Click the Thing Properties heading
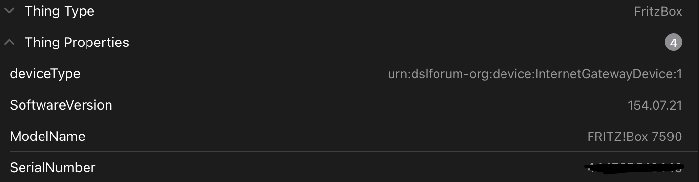The height and width of the screenshot is (182, 699). [77, 43]
